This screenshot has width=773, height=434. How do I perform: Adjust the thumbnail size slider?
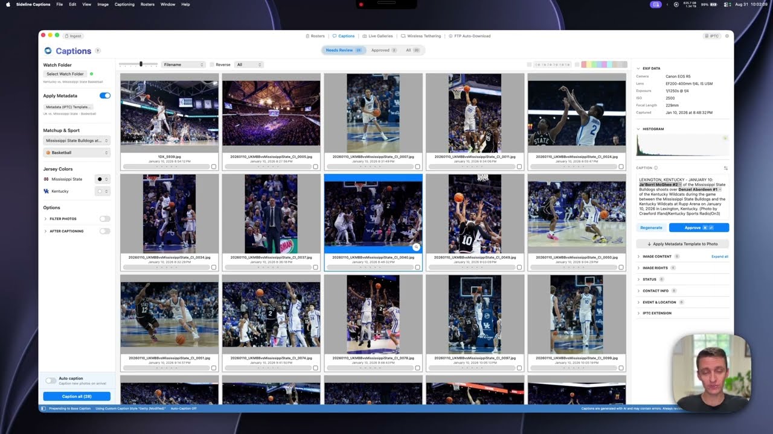[141, 64]
